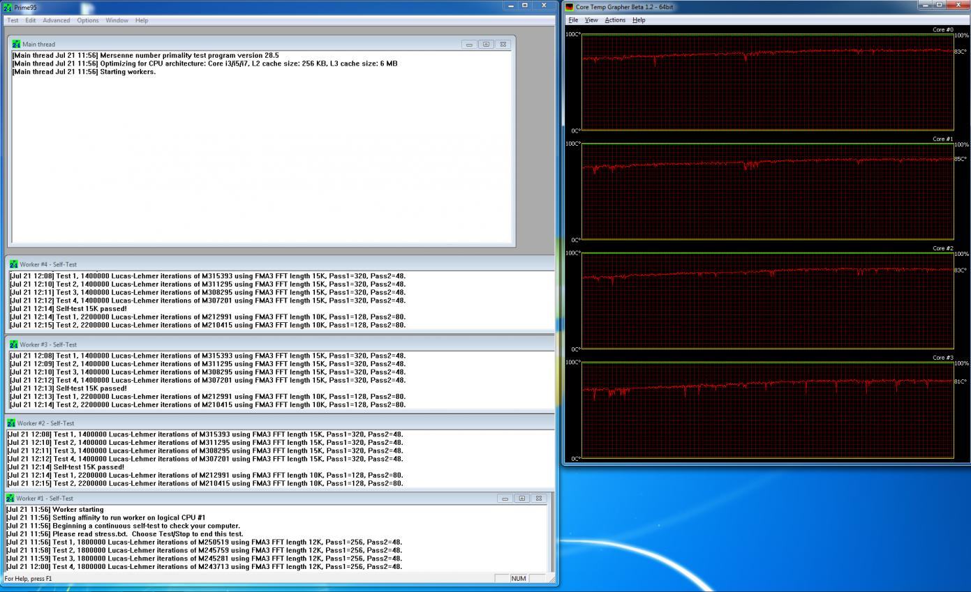
Task: Click the Prime95 title bar application icon
Action: tap(8, 7)
